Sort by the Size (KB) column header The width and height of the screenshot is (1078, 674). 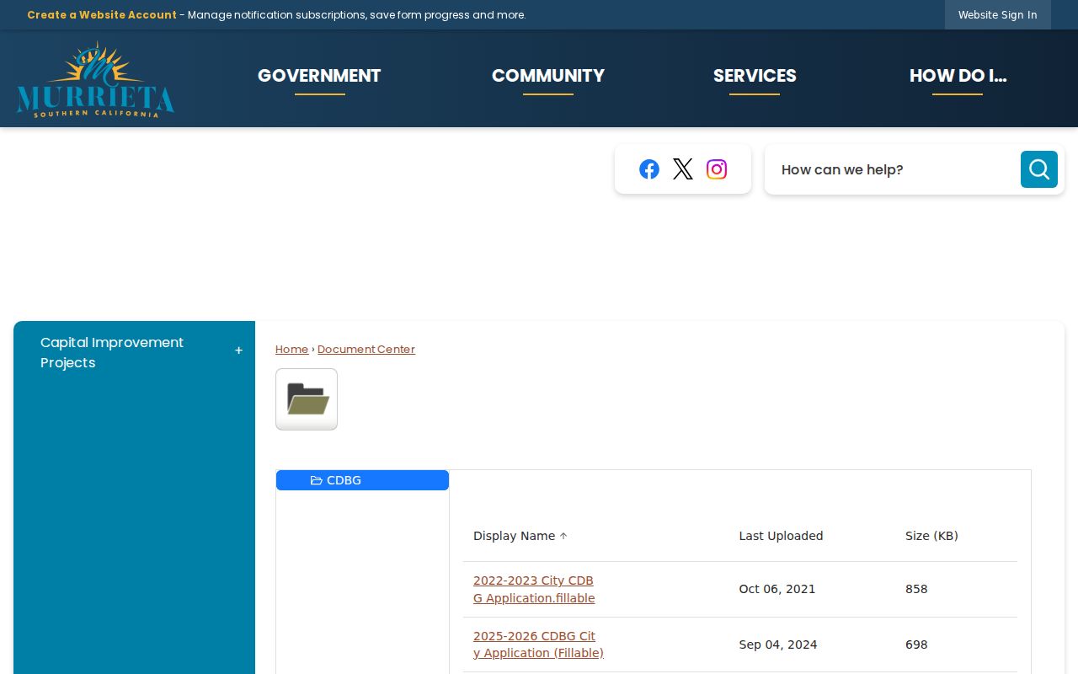[x=931, y=536]
